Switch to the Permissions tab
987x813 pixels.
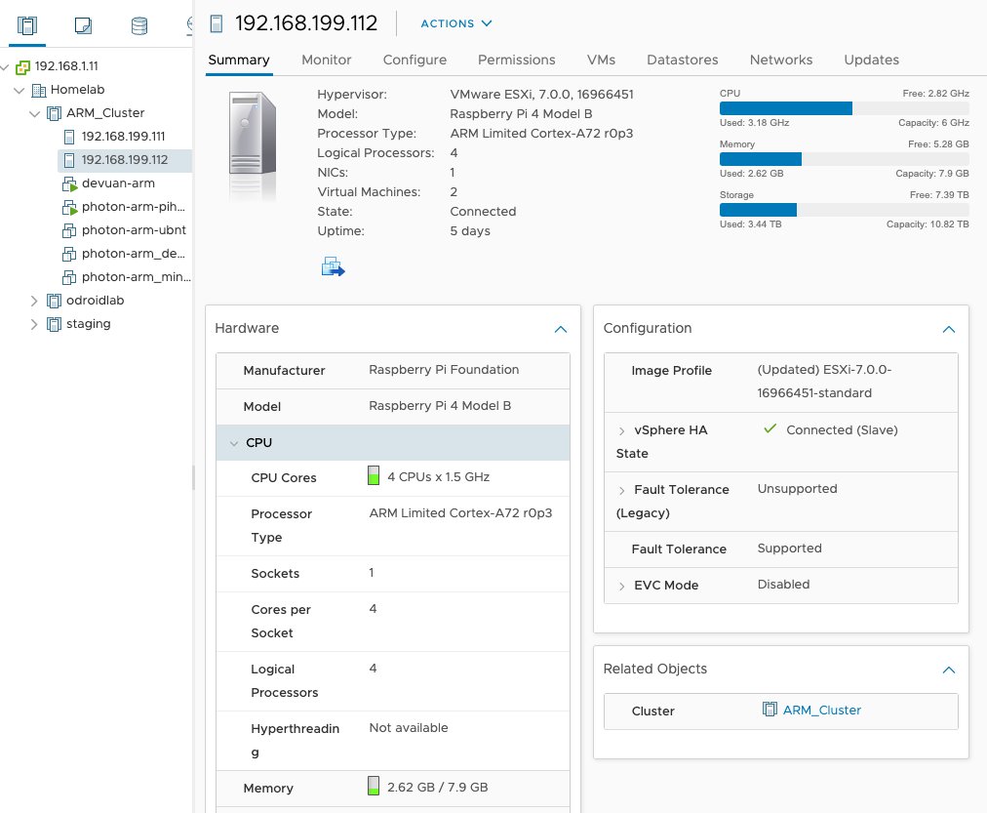coord(517,60)
